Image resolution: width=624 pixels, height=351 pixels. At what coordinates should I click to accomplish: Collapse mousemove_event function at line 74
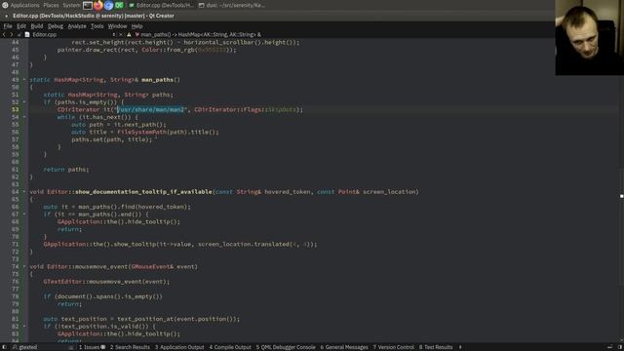[23, 266]
